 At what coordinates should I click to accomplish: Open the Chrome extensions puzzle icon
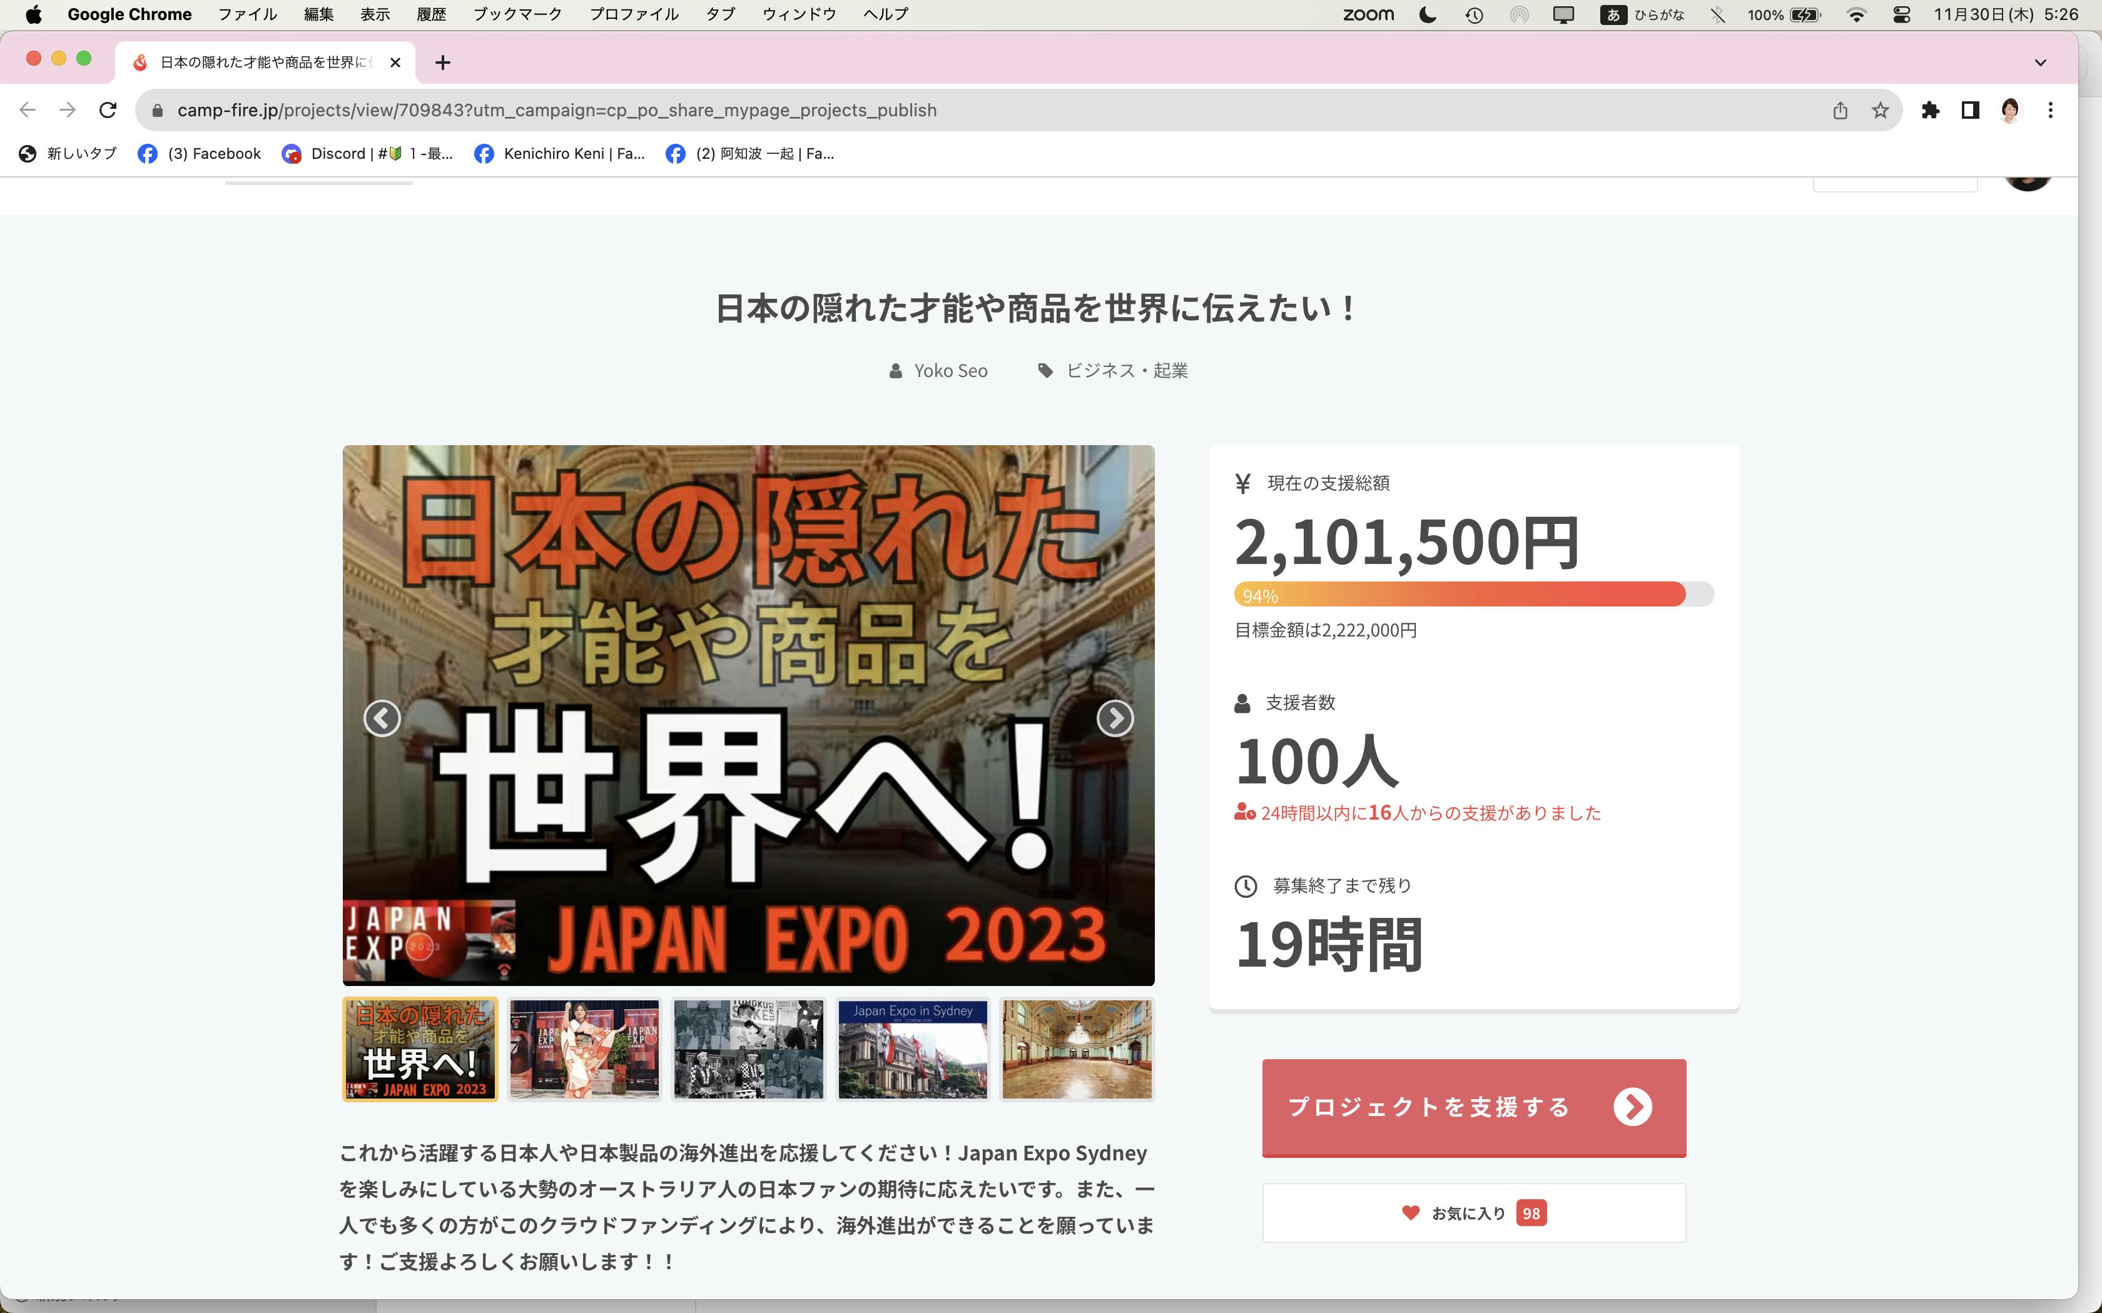pyautogui.click(x=1930, y=110)
